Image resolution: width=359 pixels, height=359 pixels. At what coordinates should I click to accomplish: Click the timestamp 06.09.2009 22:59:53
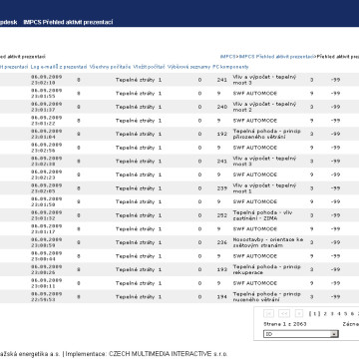click(x=47, y=297)
